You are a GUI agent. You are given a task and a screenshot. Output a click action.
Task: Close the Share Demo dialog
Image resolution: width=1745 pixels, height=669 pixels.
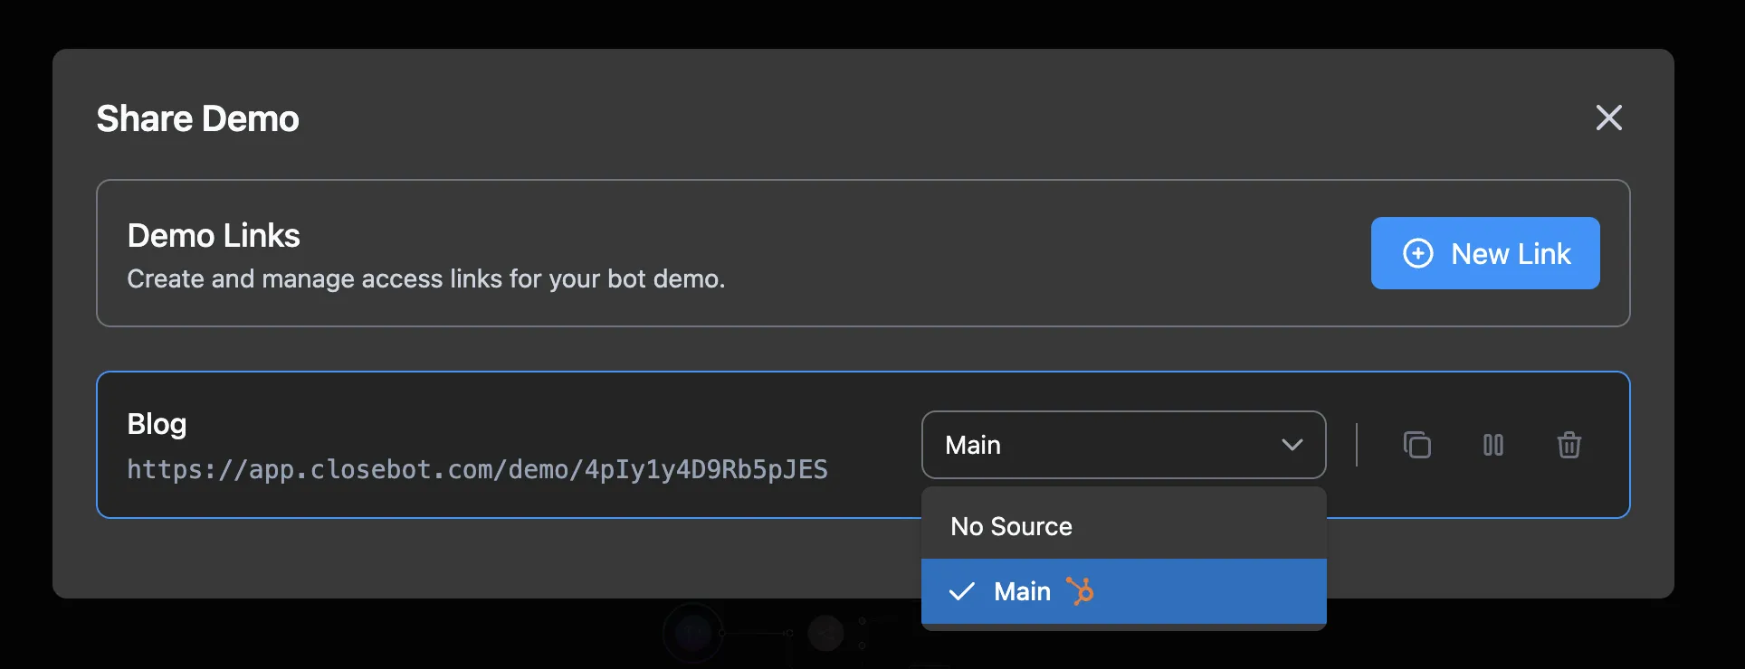tap(1608, 118)
